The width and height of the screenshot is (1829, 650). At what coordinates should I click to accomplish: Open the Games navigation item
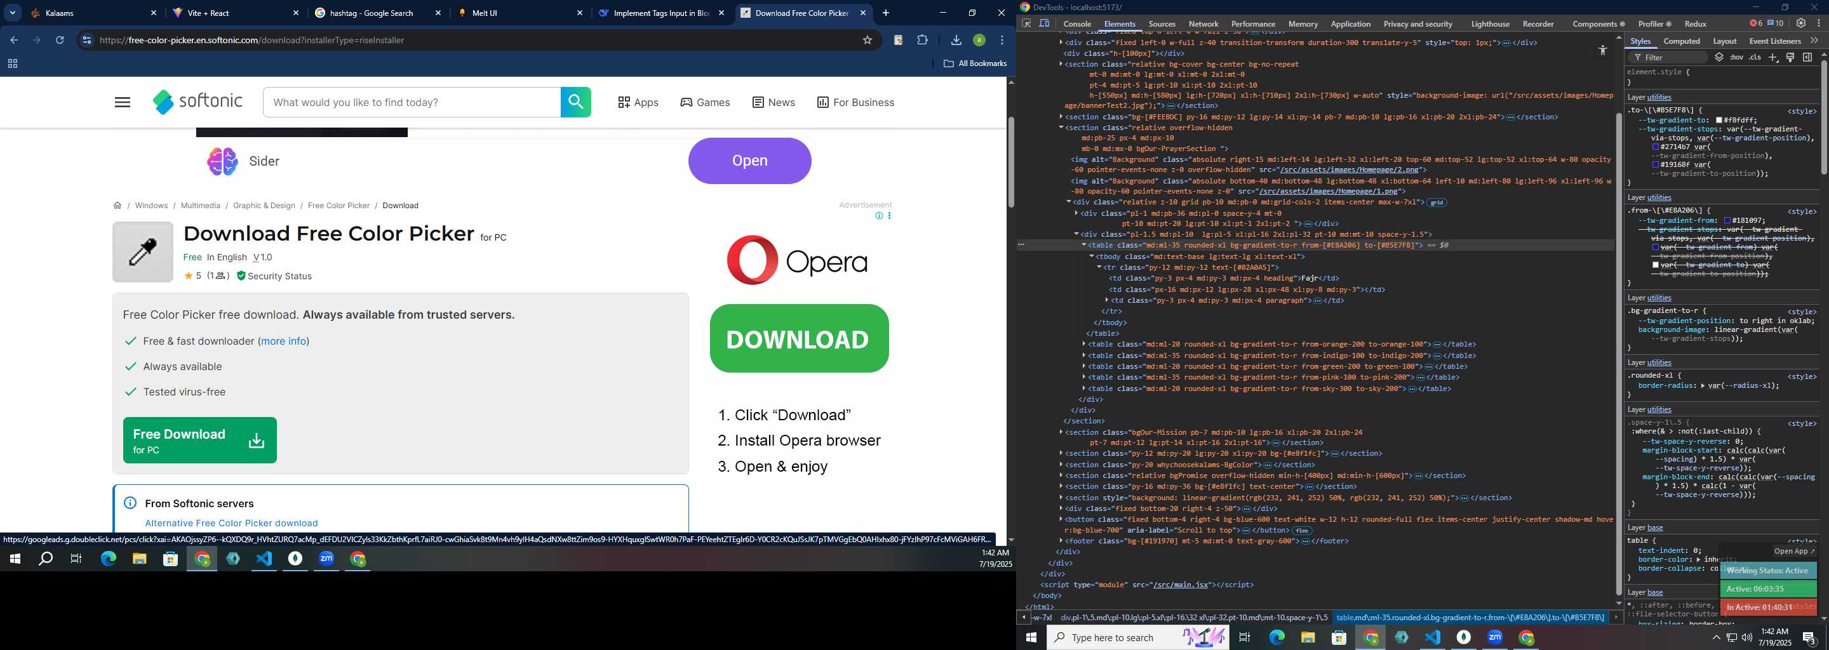[x=705, y=102]
